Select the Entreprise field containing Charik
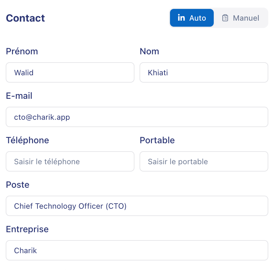Image resolution: width=274 pixels, height=270 pixels. 137,250
